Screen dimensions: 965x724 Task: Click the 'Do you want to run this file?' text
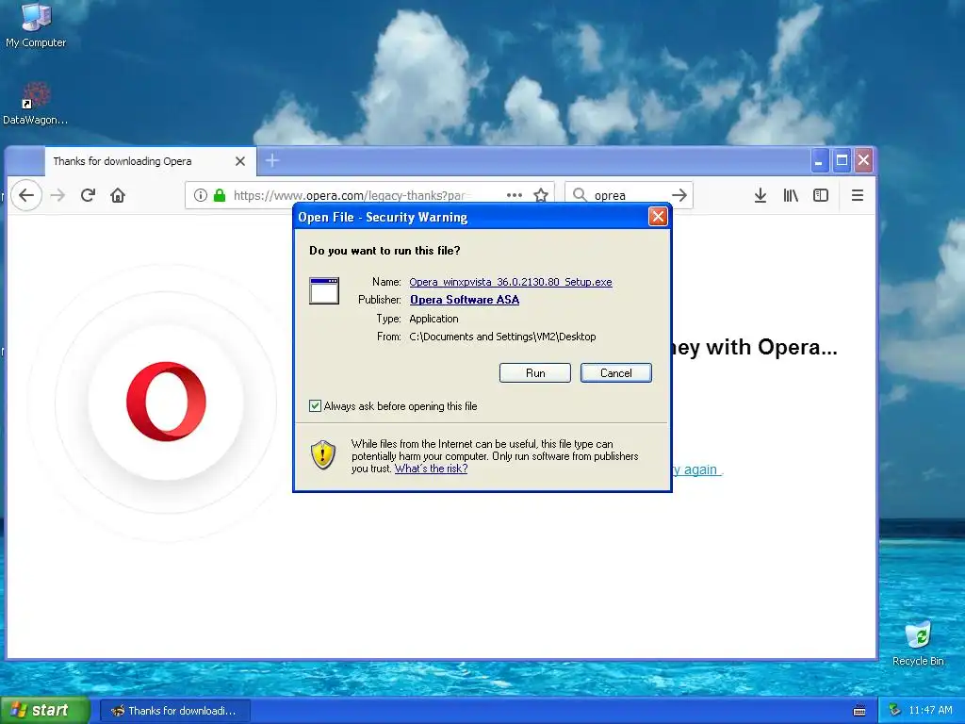(x=384, y=251)
